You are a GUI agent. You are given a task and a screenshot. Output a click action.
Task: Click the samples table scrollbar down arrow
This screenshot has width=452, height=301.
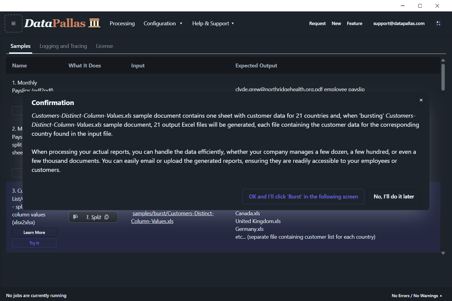[443, 253]
